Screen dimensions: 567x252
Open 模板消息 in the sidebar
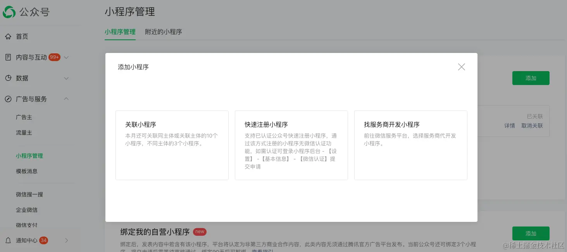[27, 171]
